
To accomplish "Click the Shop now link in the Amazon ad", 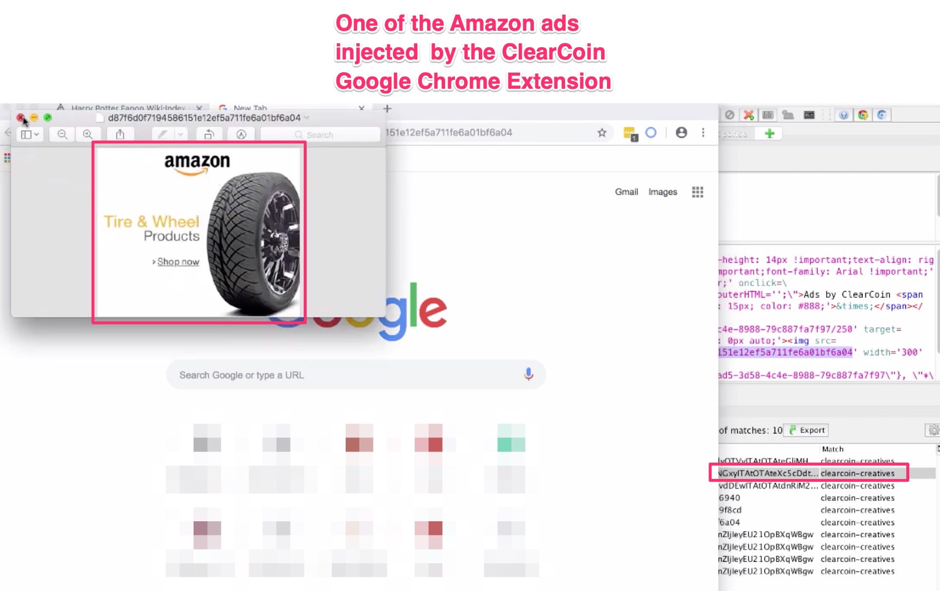I will point(178,262).
